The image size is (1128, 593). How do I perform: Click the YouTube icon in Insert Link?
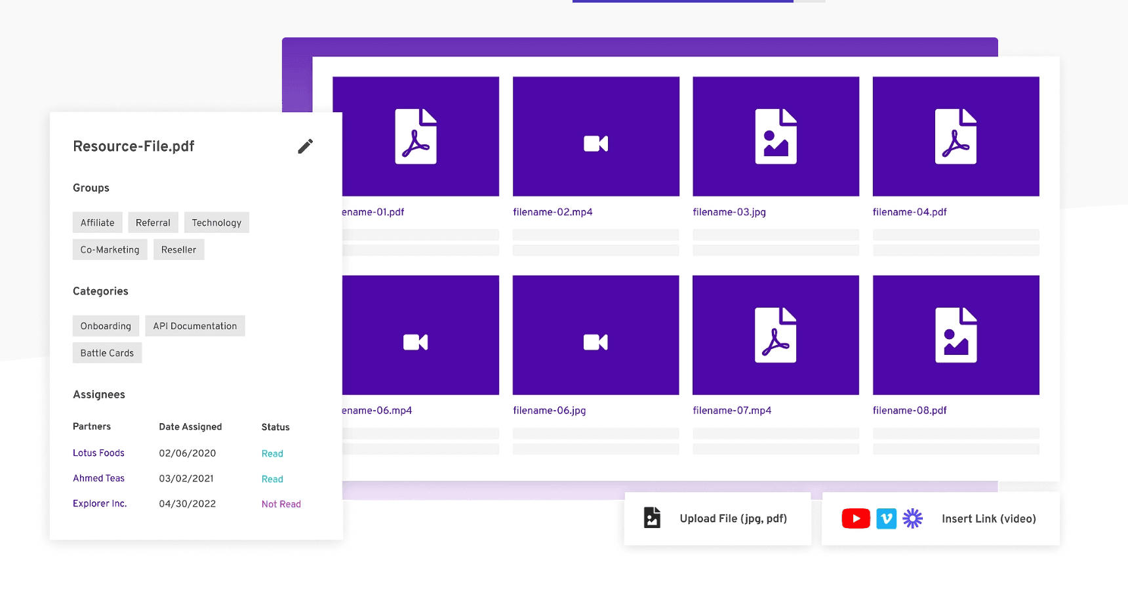click(x=856, y=518)
